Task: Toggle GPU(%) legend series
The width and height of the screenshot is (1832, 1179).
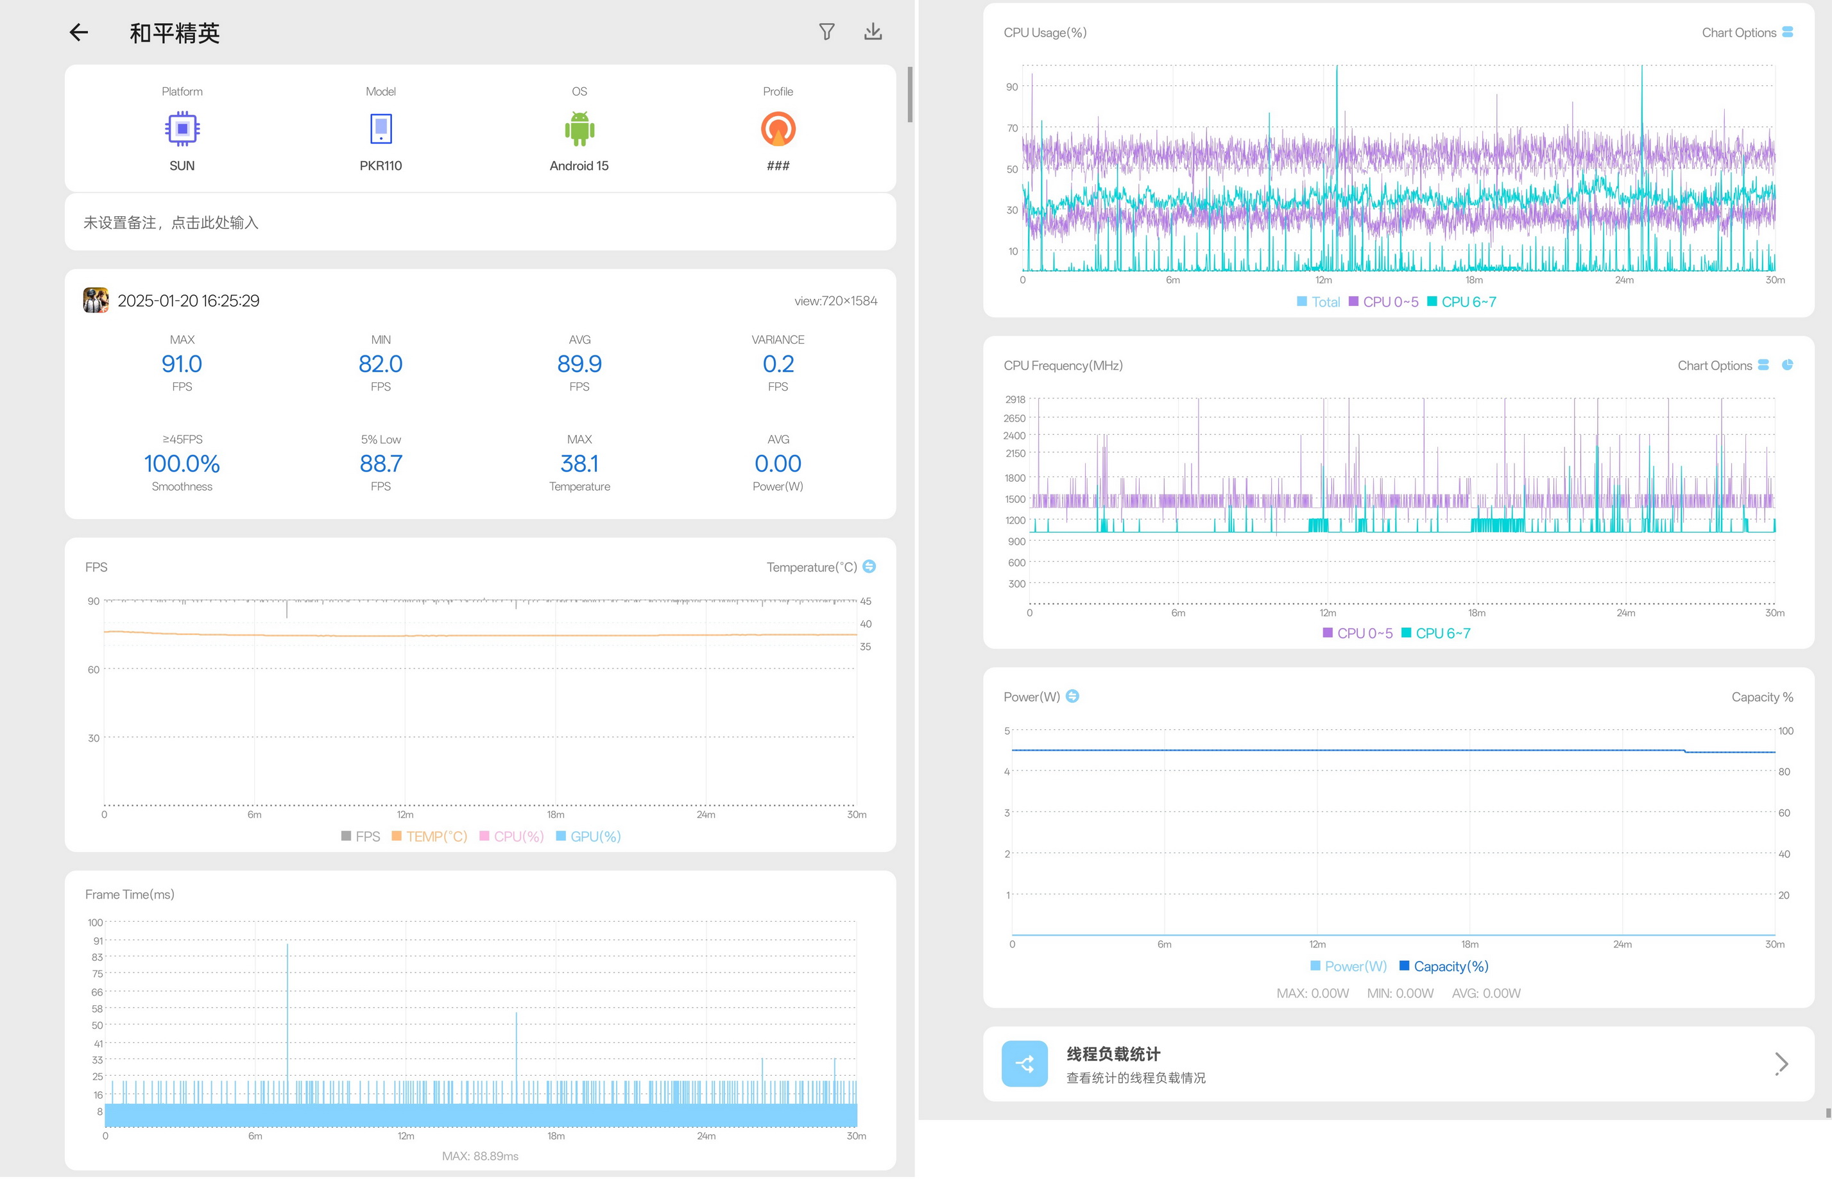Action: [588, 837]
